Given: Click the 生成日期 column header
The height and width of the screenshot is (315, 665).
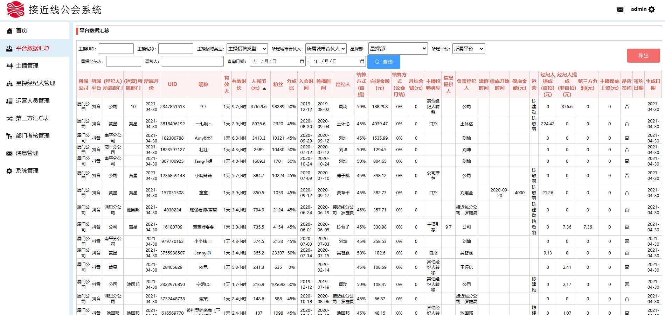Looking at the screenshot, I should [x=653, y=84].
